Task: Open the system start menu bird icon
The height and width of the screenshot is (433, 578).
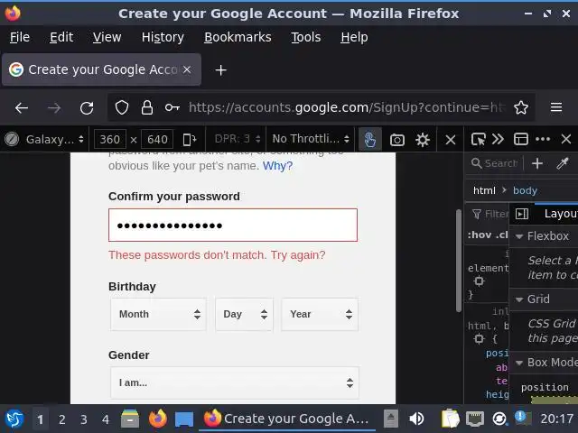Action: [14, 419]
